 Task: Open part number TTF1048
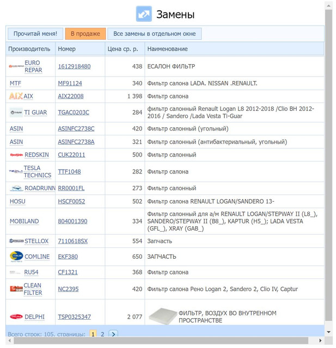(69, 172)
